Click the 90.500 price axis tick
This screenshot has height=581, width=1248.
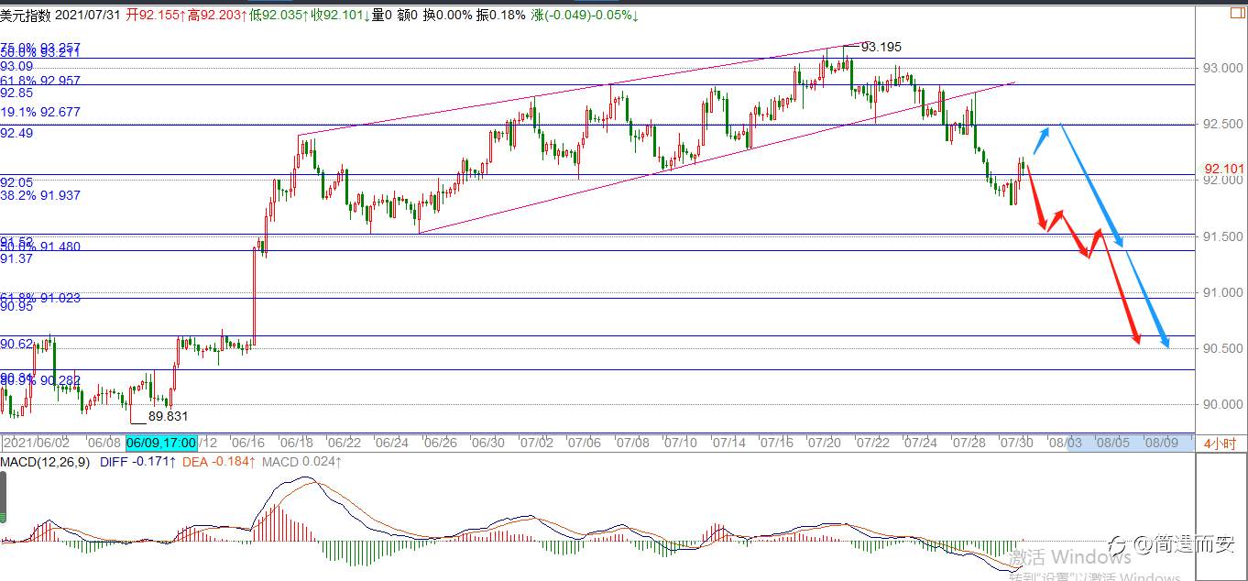[x=1222, y=348]
